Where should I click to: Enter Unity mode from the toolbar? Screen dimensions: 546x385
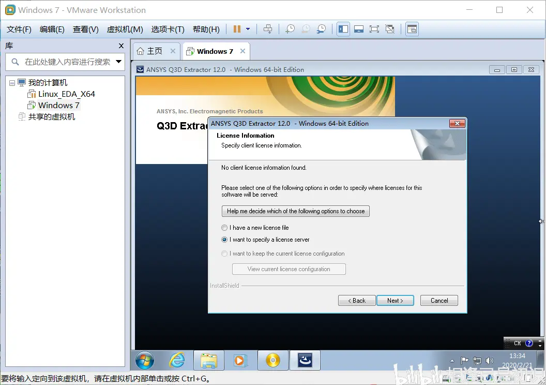click(x=390, y=29)
